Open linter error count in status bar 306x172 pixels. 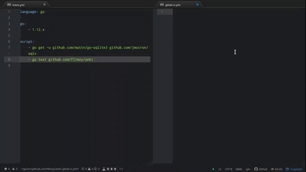[x=7, y=169]
